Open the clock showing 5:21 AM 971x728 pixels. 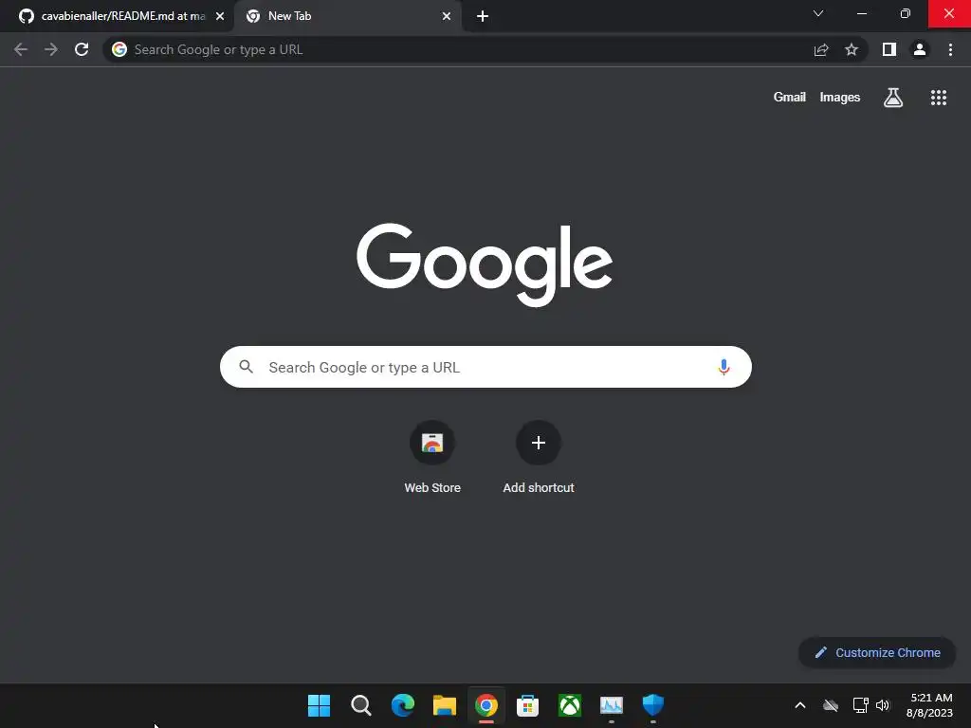(x=929, y=705)
